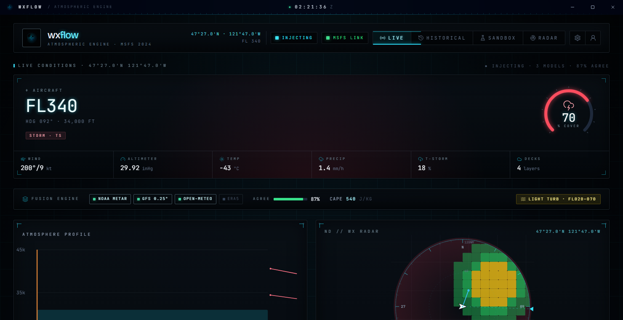Toggle the NOAA METAR source

click(x=110, y=199)
